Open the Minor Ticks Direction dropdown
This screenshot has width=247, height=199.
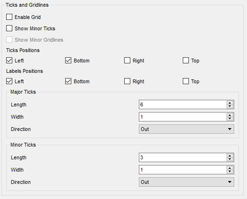tap(187, 182)
